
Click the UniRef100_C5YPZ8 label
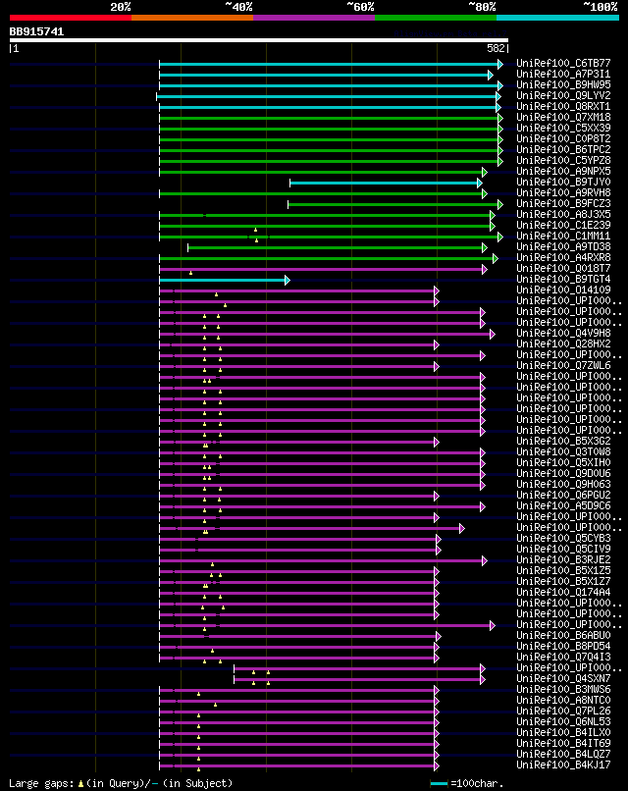point(563,160)
